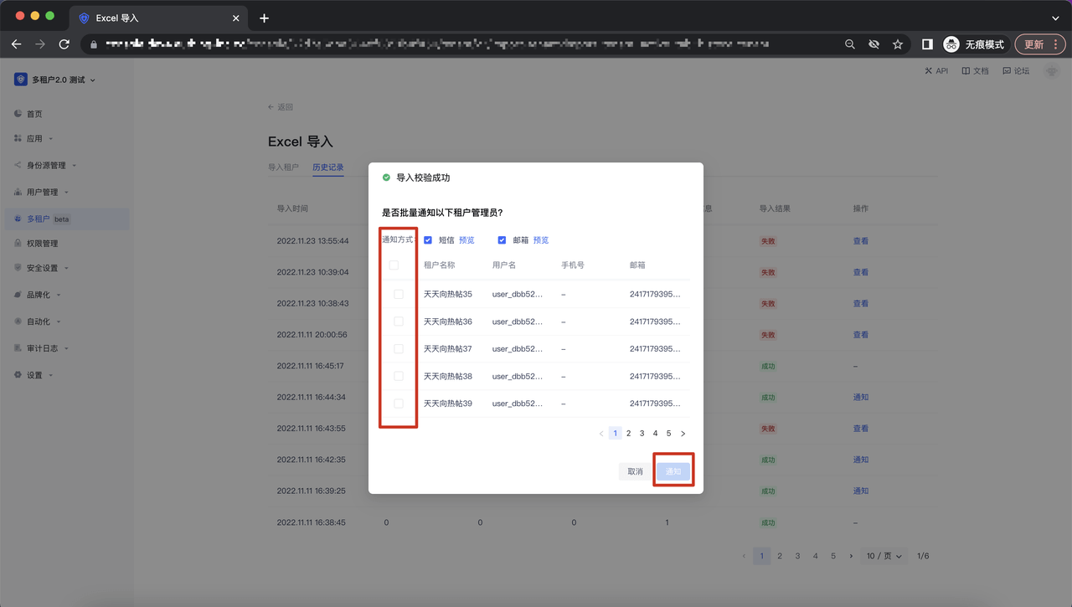The image size is (1072, 607).
Task: Open 权限管理 in the sidebar
Action: [x=42, y=244]
